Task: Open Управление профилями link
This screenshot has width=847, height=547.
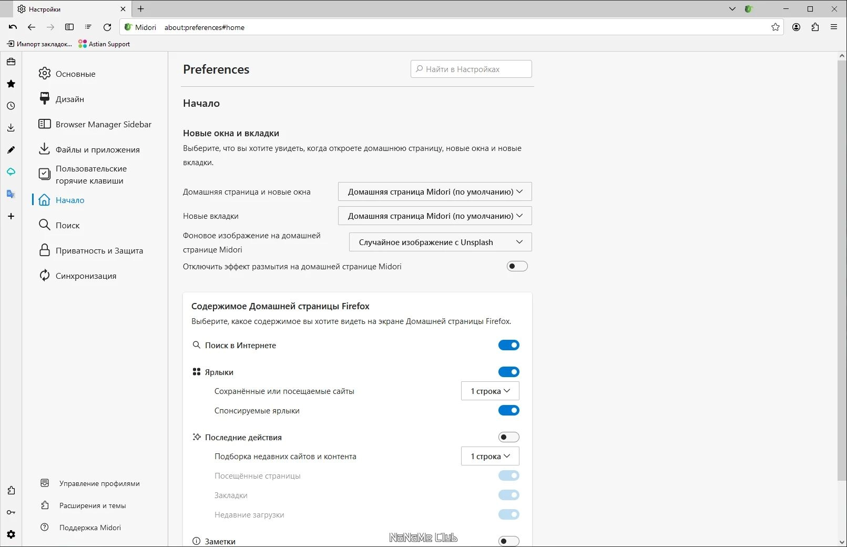Action: coord(90,483)
